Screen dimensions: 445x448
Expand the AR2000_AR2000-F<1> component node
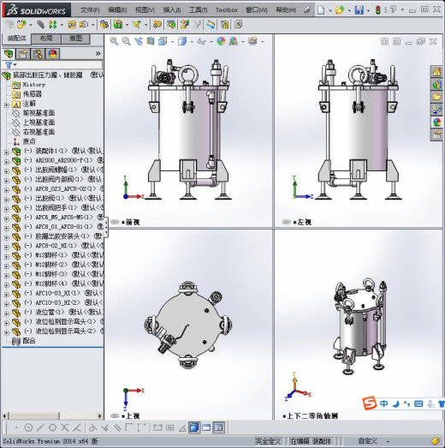pos(7,162)
